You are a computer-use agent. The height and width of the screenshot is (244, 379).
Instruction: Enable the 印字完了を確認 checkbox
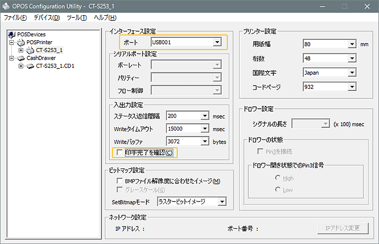(119, 152)
